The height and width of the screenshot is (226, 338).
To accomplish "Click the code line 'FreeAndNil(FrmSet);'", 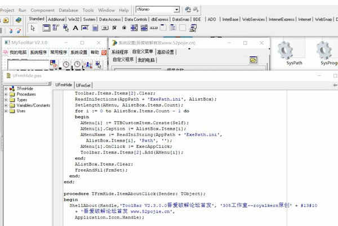I will coord(101,170).
